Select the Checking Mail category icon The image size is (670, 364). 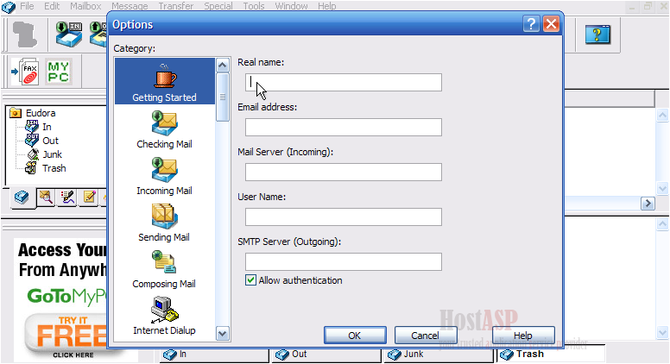pos(165,122)
